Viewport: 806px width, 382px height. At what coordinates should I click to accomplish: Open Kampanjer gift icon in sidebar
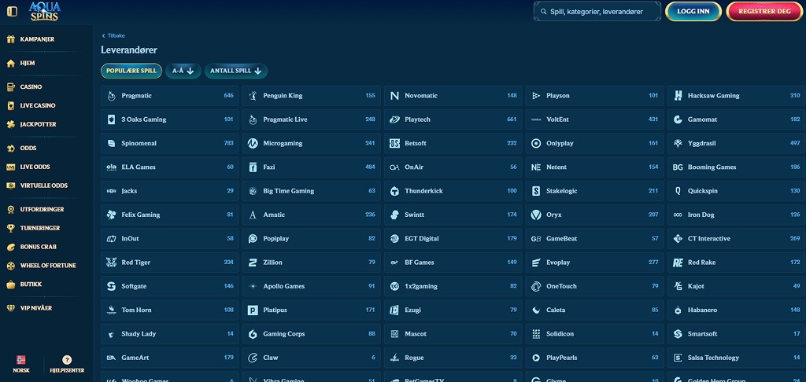10,39
